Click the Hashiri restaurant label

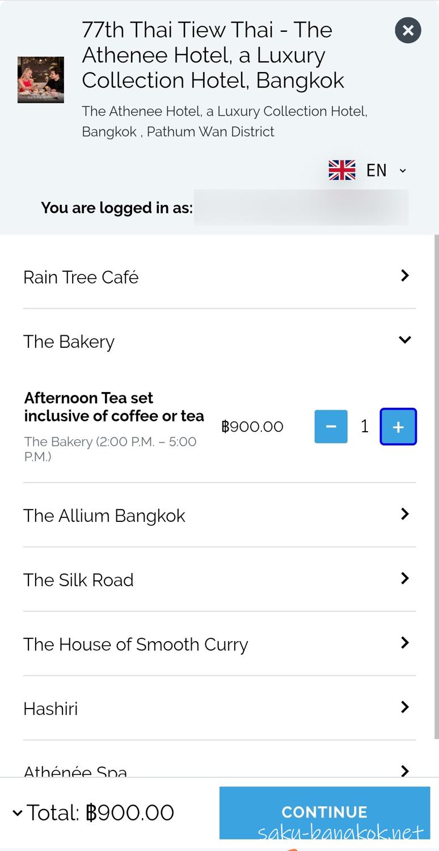pos(50,709)
